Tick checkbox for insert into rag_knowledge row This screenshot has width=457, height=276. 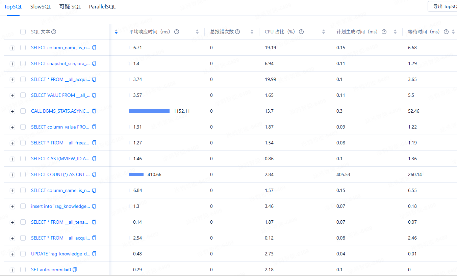click(x=23, y=206)
